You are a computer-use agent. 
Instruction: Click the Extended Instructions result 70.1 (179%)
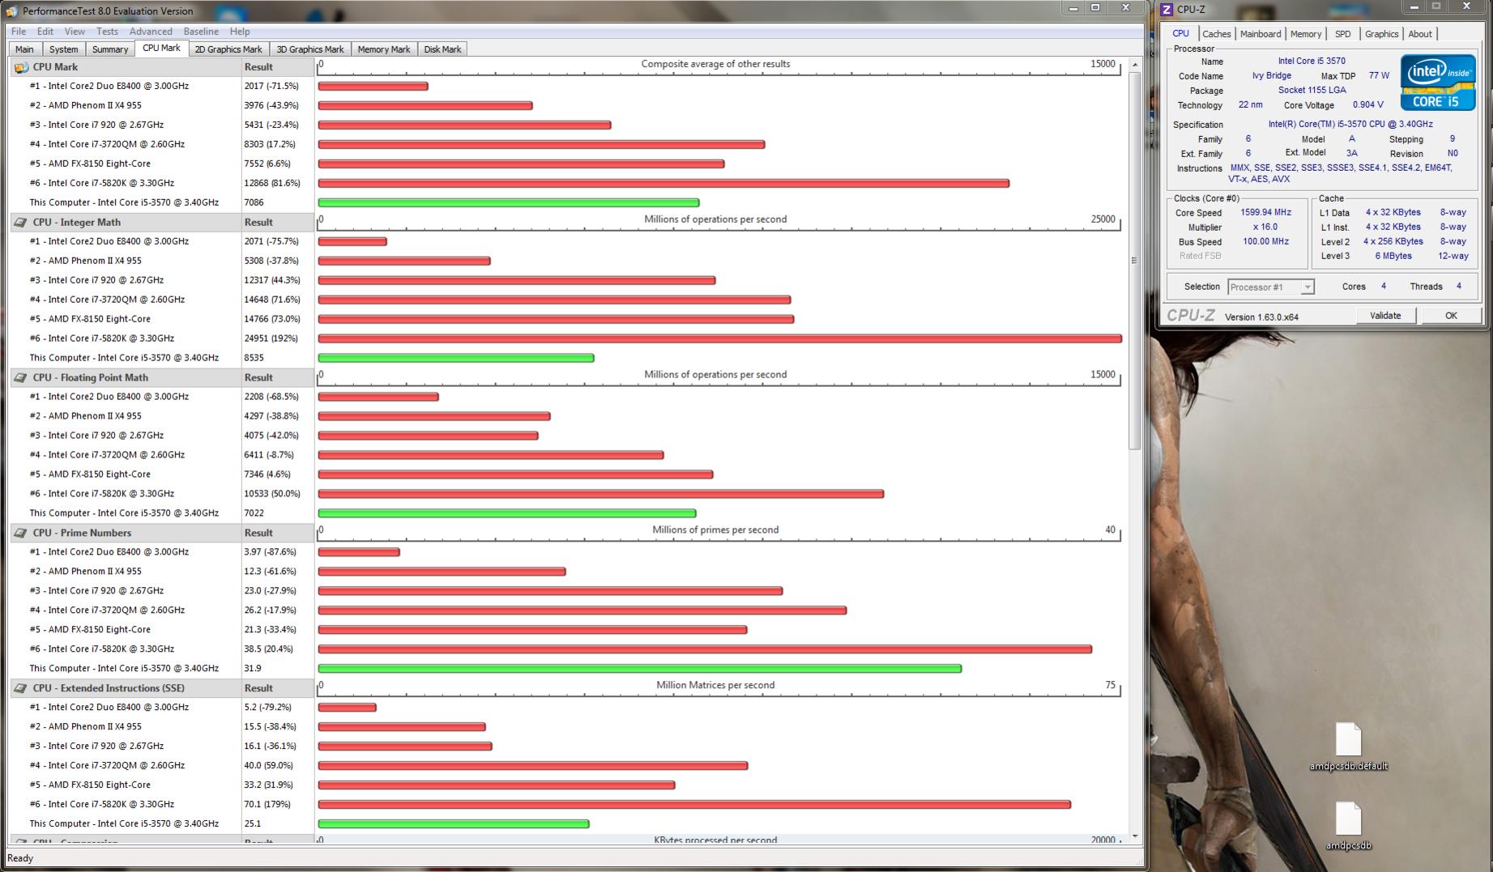pyautogui.click(x=267, y=805)
